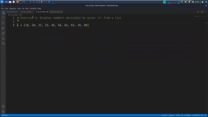Switch to the second editor tab py_ex_02.py
The width and height of the screenshot is (208, 117).
point(27,12)
